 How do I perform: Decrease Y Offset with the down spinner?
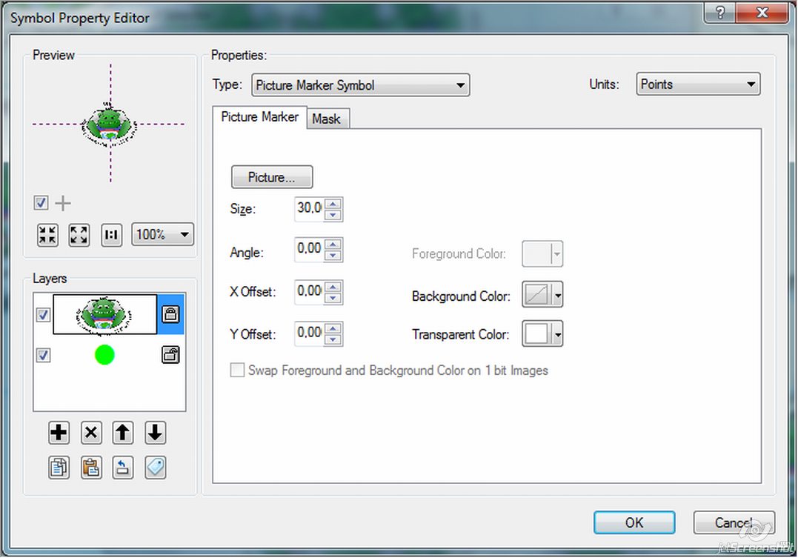[x=333, y=339]
